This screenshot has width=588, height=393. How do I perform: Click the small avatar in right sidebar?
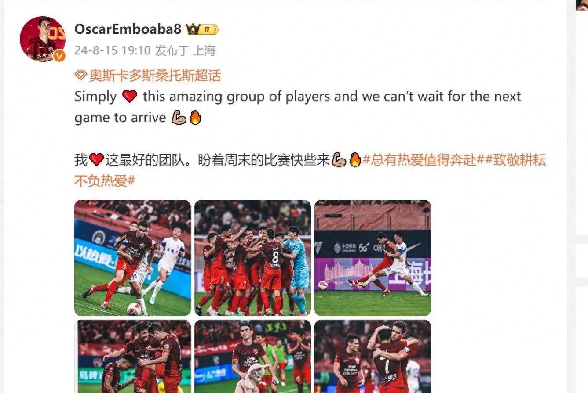(581, 4)
